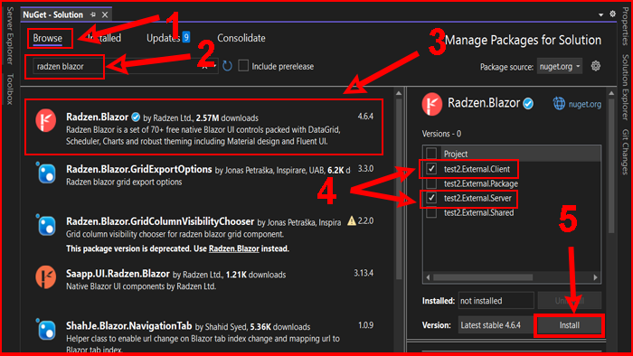
Task: Click the Saapp.UI.Radzen.Blazor package icon
Action: [x=45, y=277]
